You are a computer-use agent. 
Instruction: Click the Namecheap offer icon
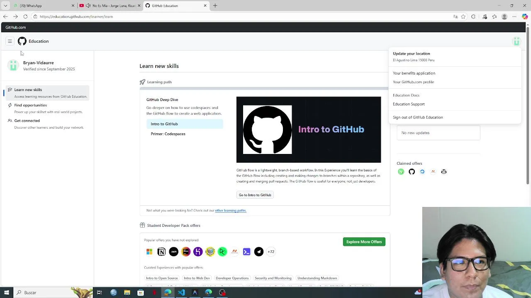tap(234, 252)
